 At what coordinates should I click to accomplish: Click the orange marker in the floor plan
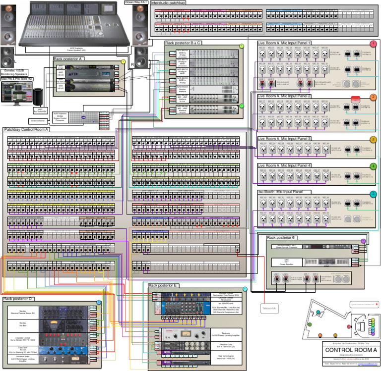pos(320,335)
